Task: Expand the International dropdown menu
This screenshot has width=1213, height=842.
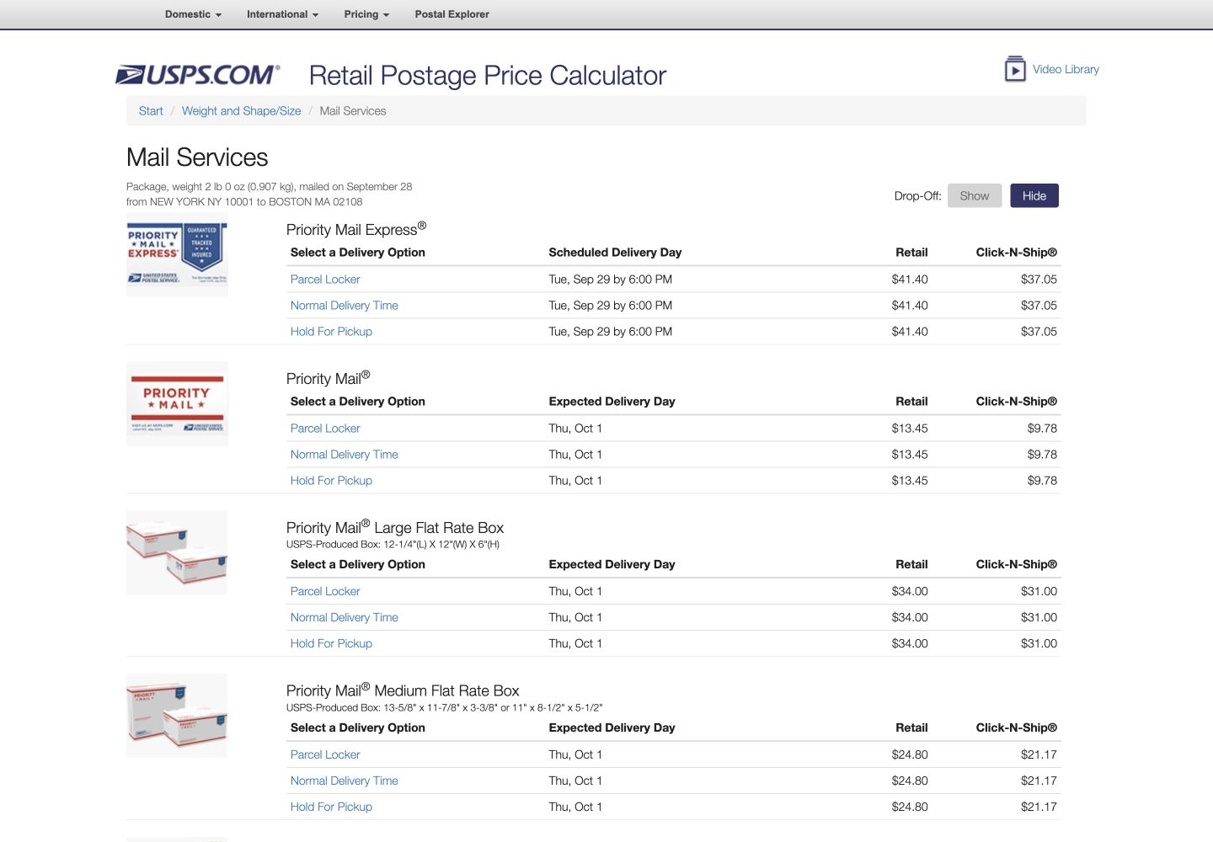Action: tap(282, 14)
